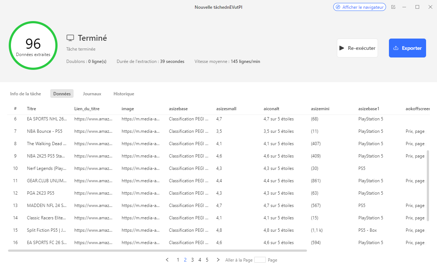Viewport: 437px width, 267px height.
Task: Switch to the Info de la tâche tab
Action: 25,94
